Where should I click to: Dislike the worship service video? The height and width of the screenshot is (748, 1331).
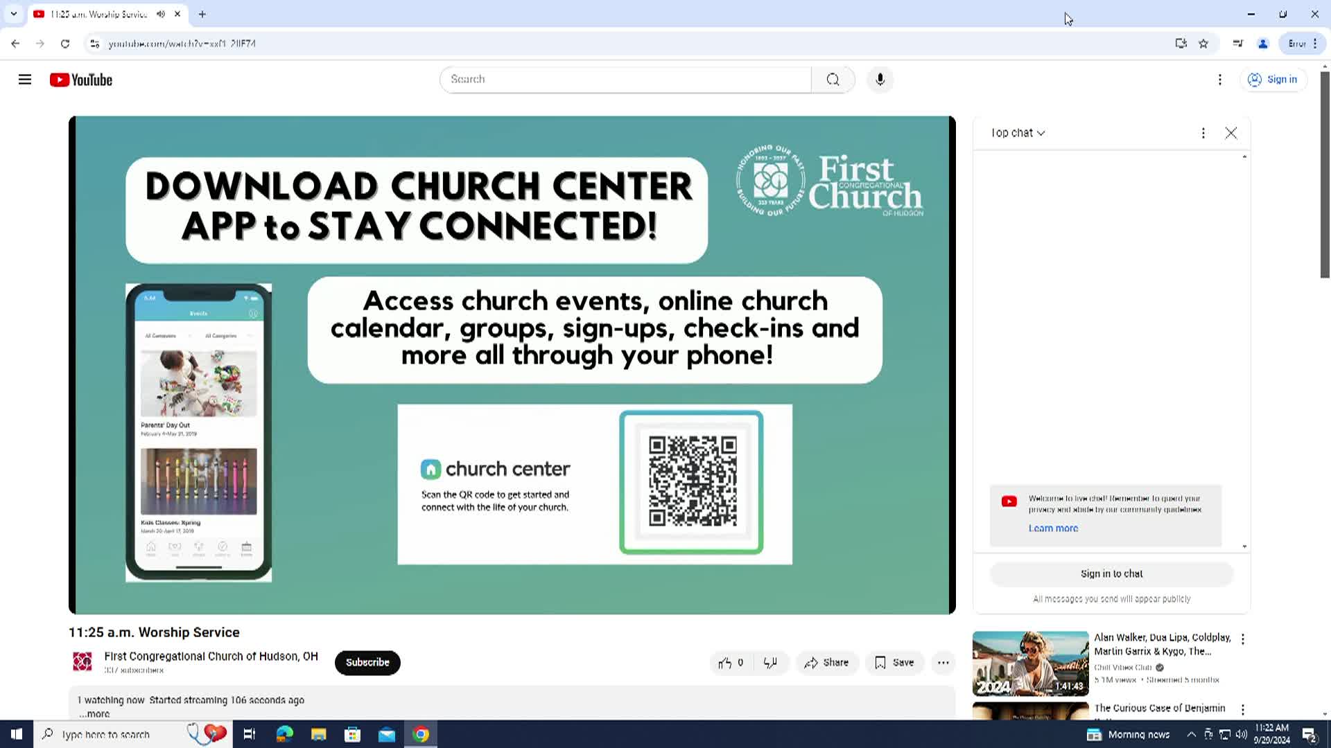(x=770, y=663)
